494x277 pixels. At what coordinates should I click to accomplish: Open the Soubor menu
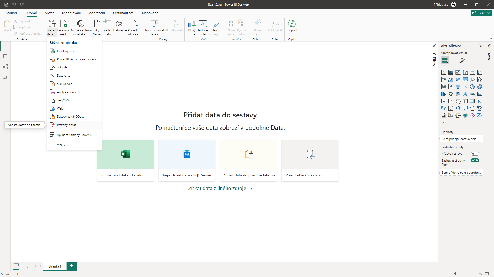[12, 13]
